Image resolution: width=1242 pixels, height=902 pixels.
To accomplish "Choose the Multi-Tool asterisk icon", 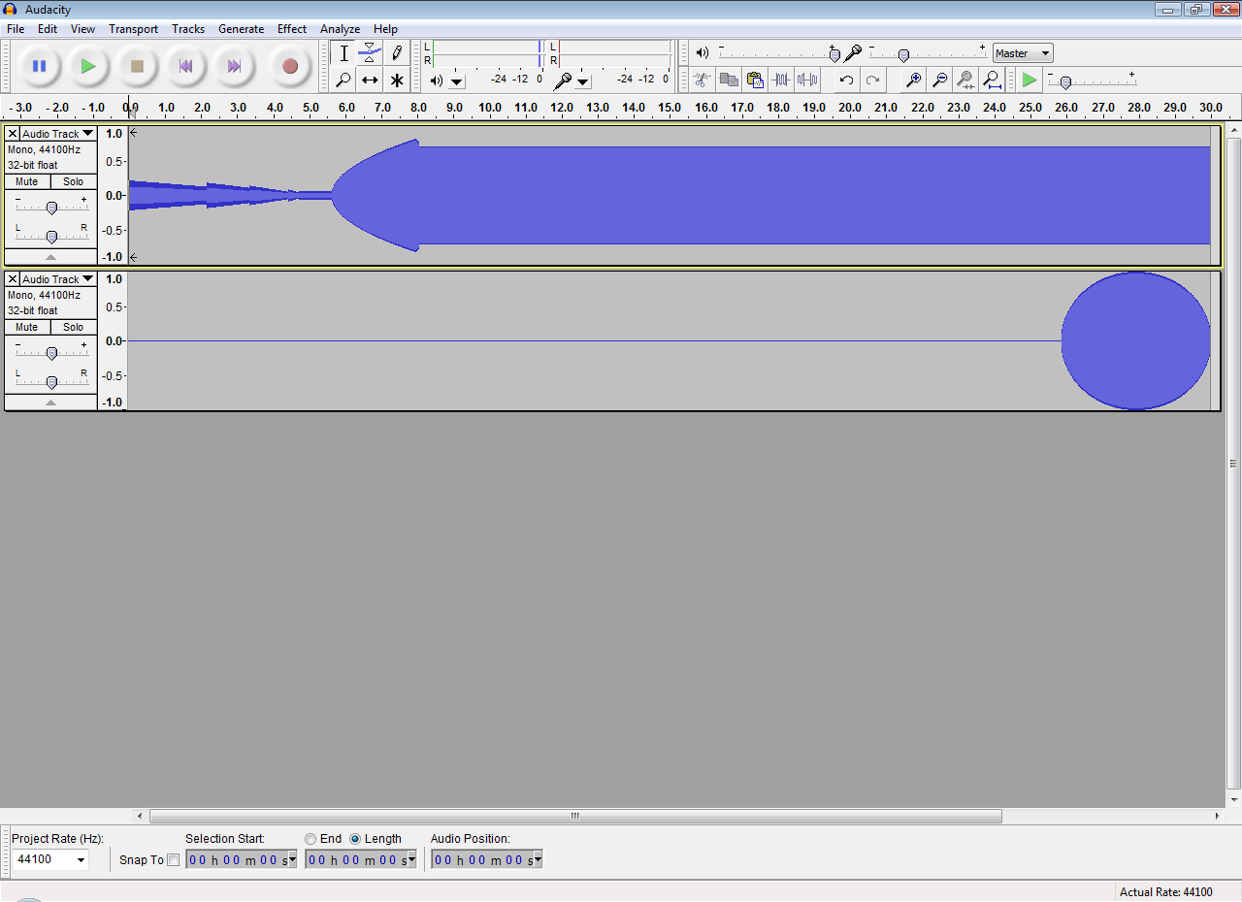I will point(397,81).
